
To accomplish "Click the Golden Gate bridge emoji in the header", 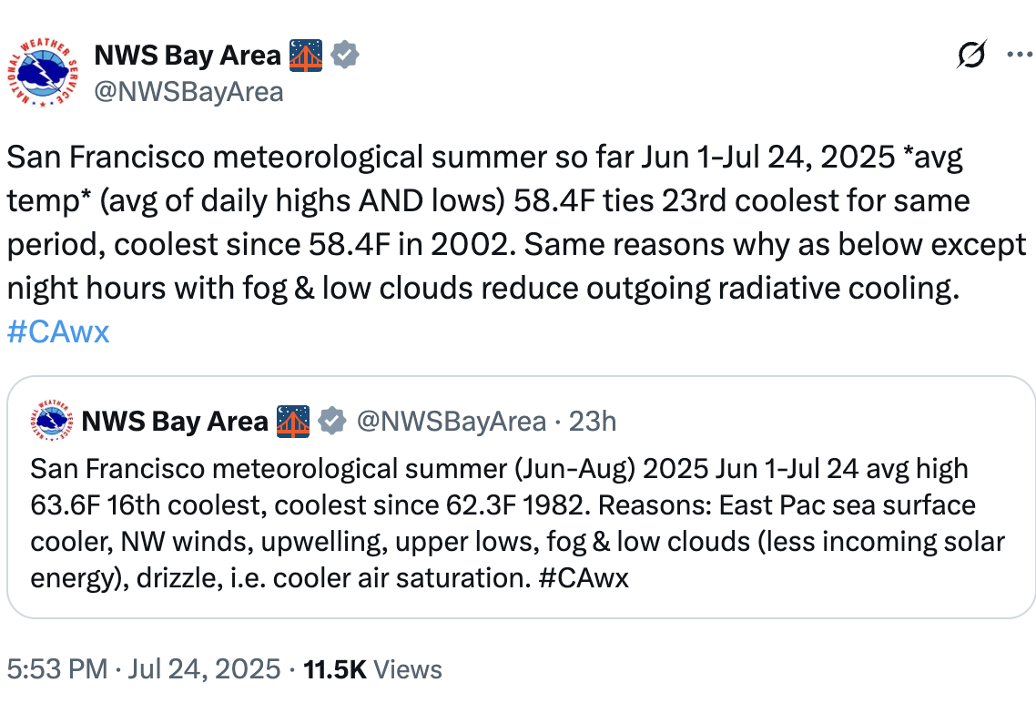I will click(305, 55).
